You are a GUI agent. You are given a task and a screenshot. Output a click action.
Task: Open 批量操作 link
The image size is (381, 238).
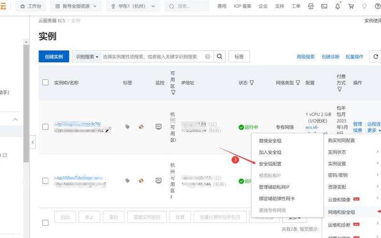point(354,57)
